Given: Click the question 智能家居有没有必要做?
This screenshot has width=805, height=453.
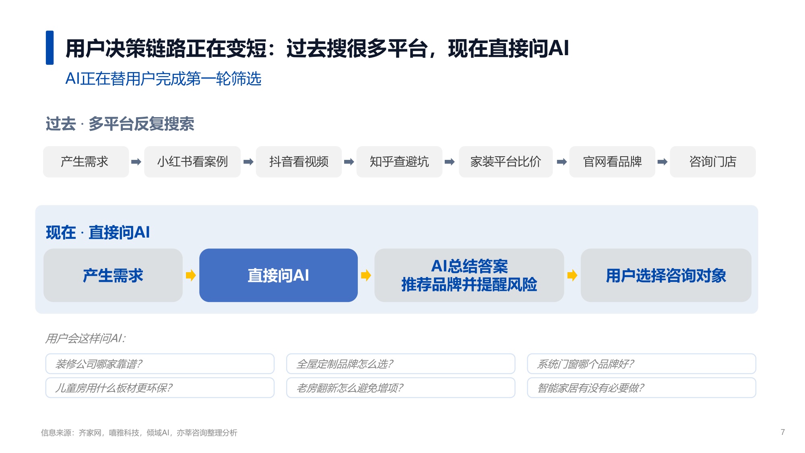Looking at the screenshot, I should [642, 388].
